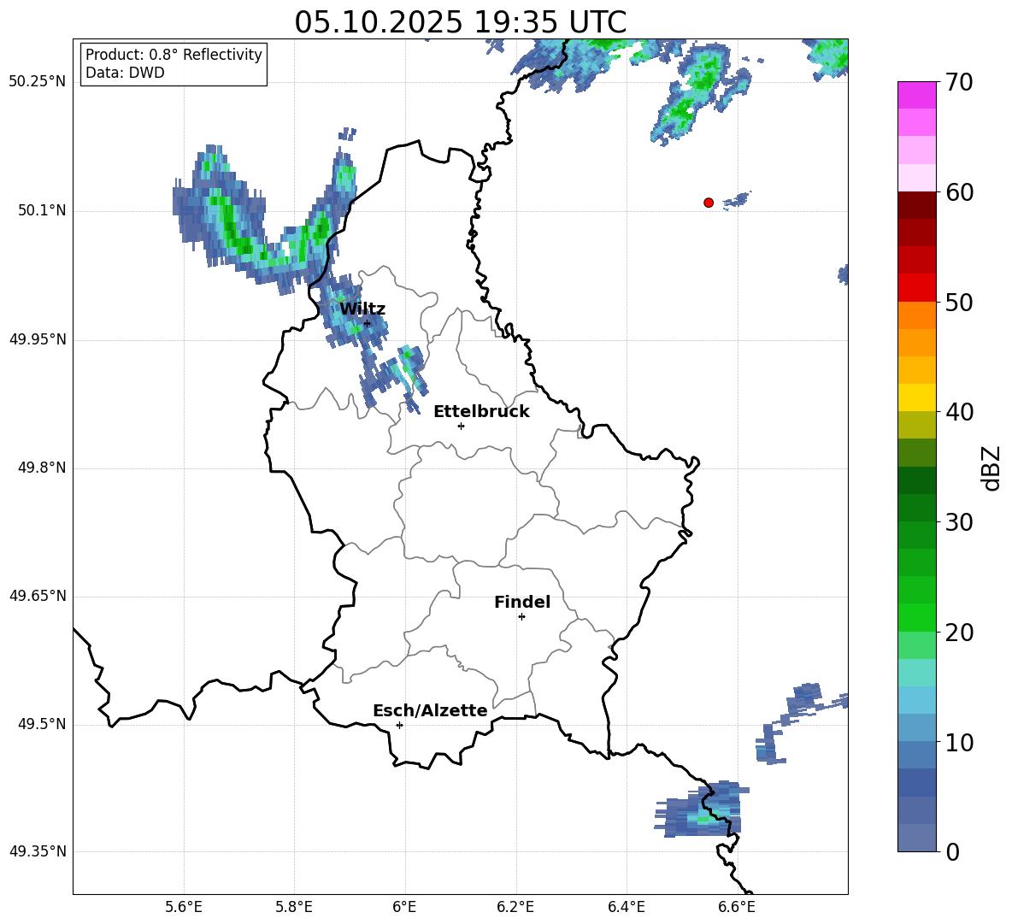Click the 'Ettelbruck' city label

pos(481,412)
